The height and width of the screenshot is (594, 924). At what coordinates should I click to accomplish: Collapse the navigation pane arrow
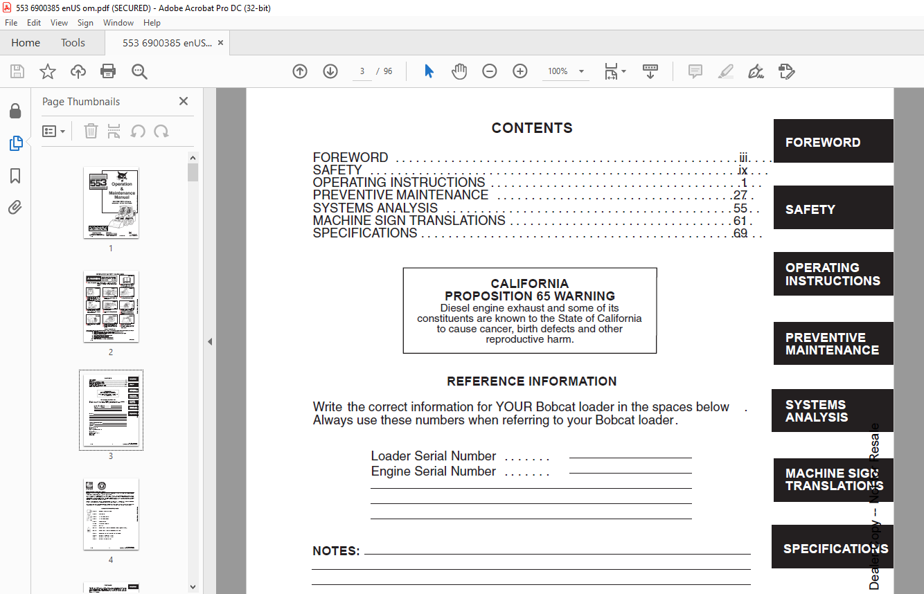click(210, 341)
